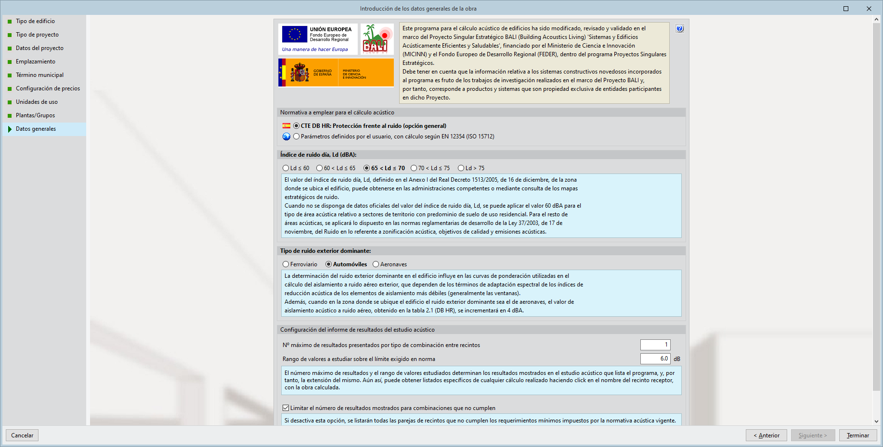Click the Gobierno de España logo banner

(x=336, y=73)
